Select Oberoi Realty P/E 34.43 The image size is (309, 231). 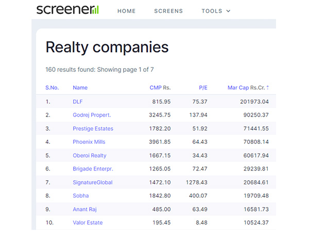pyautogui.click(x=200, y=156)
